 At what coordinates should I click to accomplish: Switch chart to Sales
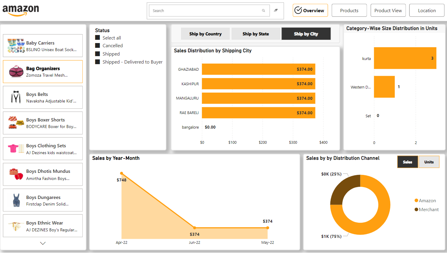(408, 162)
